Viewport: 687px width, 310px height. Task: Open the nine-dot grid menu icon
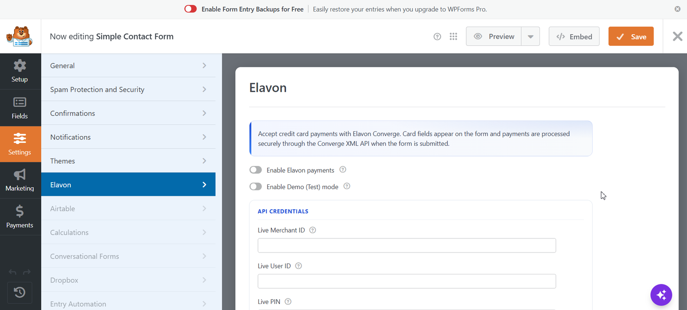click(453, 36)
